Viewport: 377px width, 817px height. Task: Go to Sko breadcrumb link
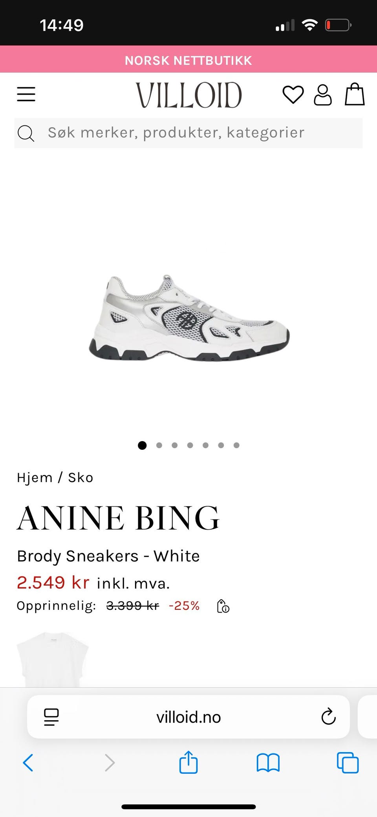point(81,477)
